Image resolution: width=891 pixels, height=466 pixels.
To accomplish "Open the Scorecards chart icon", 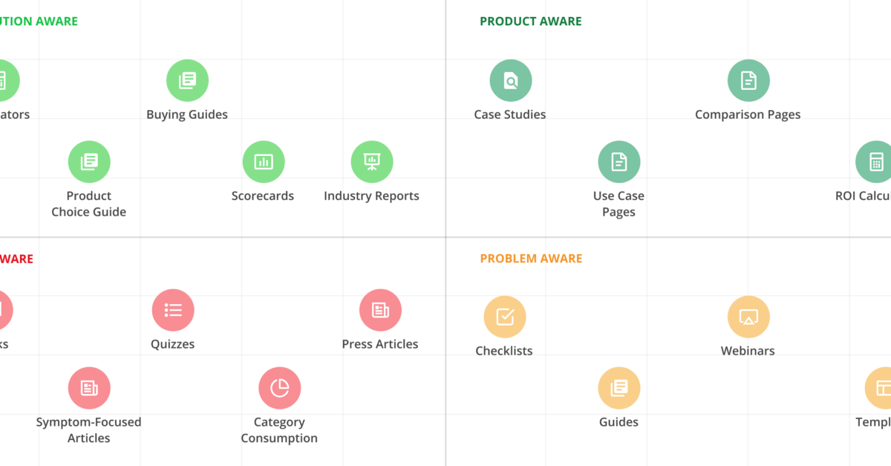I will pyautogui.click(x=264, y=161).
